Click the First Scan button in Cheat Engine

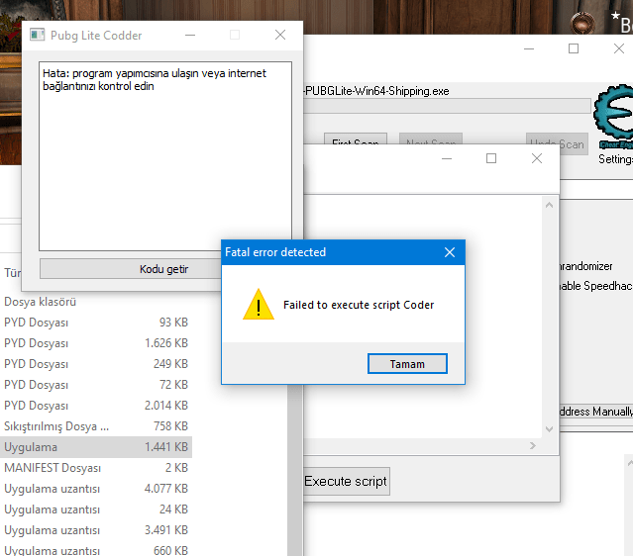[x=356, y=139]
